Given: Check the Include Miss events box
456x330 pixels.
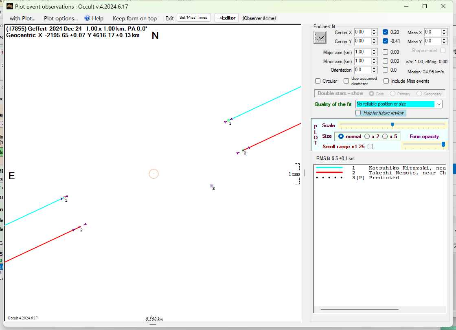Looking at the screenshot, I should 386,81.
